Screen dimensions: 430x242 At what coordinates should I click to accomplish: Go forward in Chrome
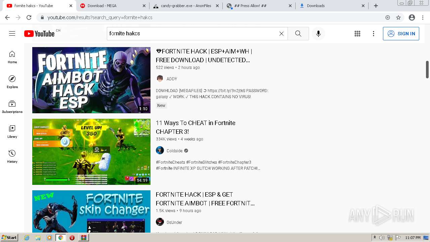pos(18,17)
